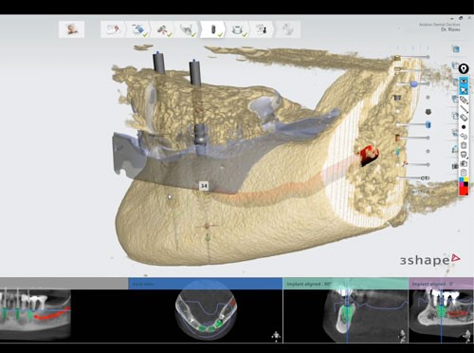Viewport: 474px width, 353px height.
Task: Select the Axial view header
Action: (x=206, y=284)
